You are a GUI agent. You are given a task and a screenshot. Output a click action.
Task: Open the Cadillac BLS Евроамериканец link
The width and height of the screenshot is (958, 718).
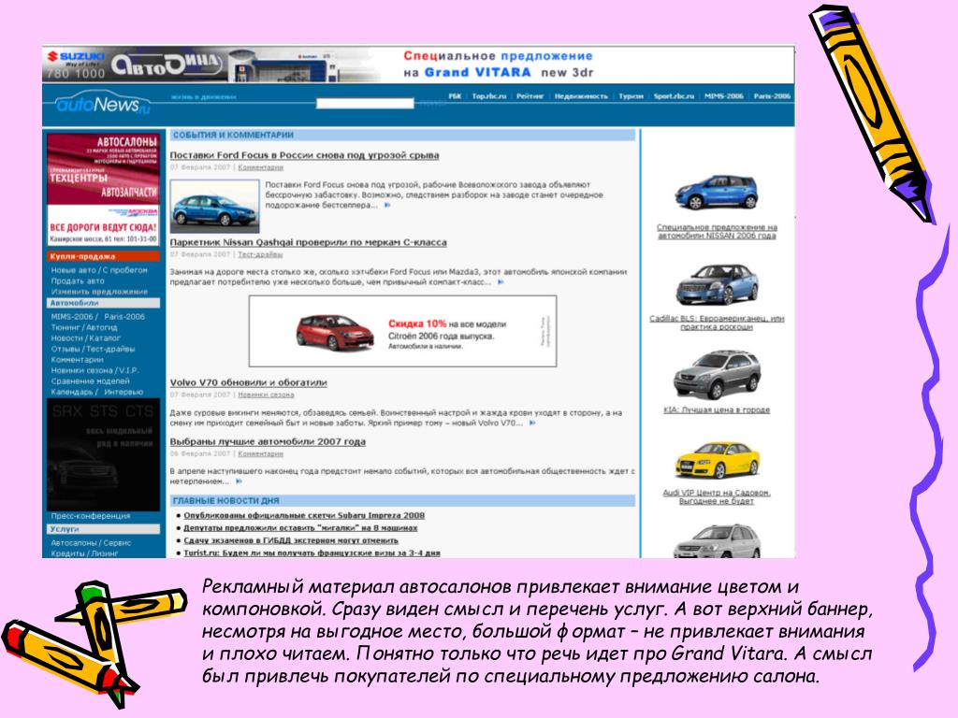tap(717, 323)
